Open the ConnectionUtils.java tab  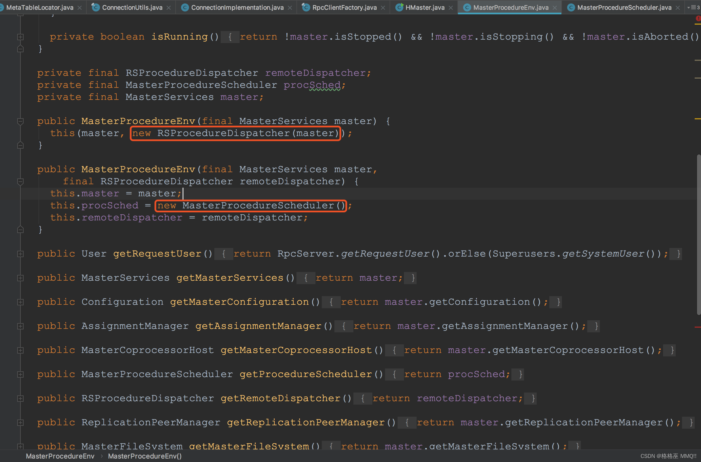pyautogui.click(x=132, y=7)
